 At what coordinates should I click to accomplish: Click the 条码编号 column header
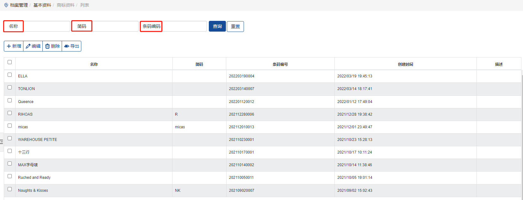pos(280,64)
